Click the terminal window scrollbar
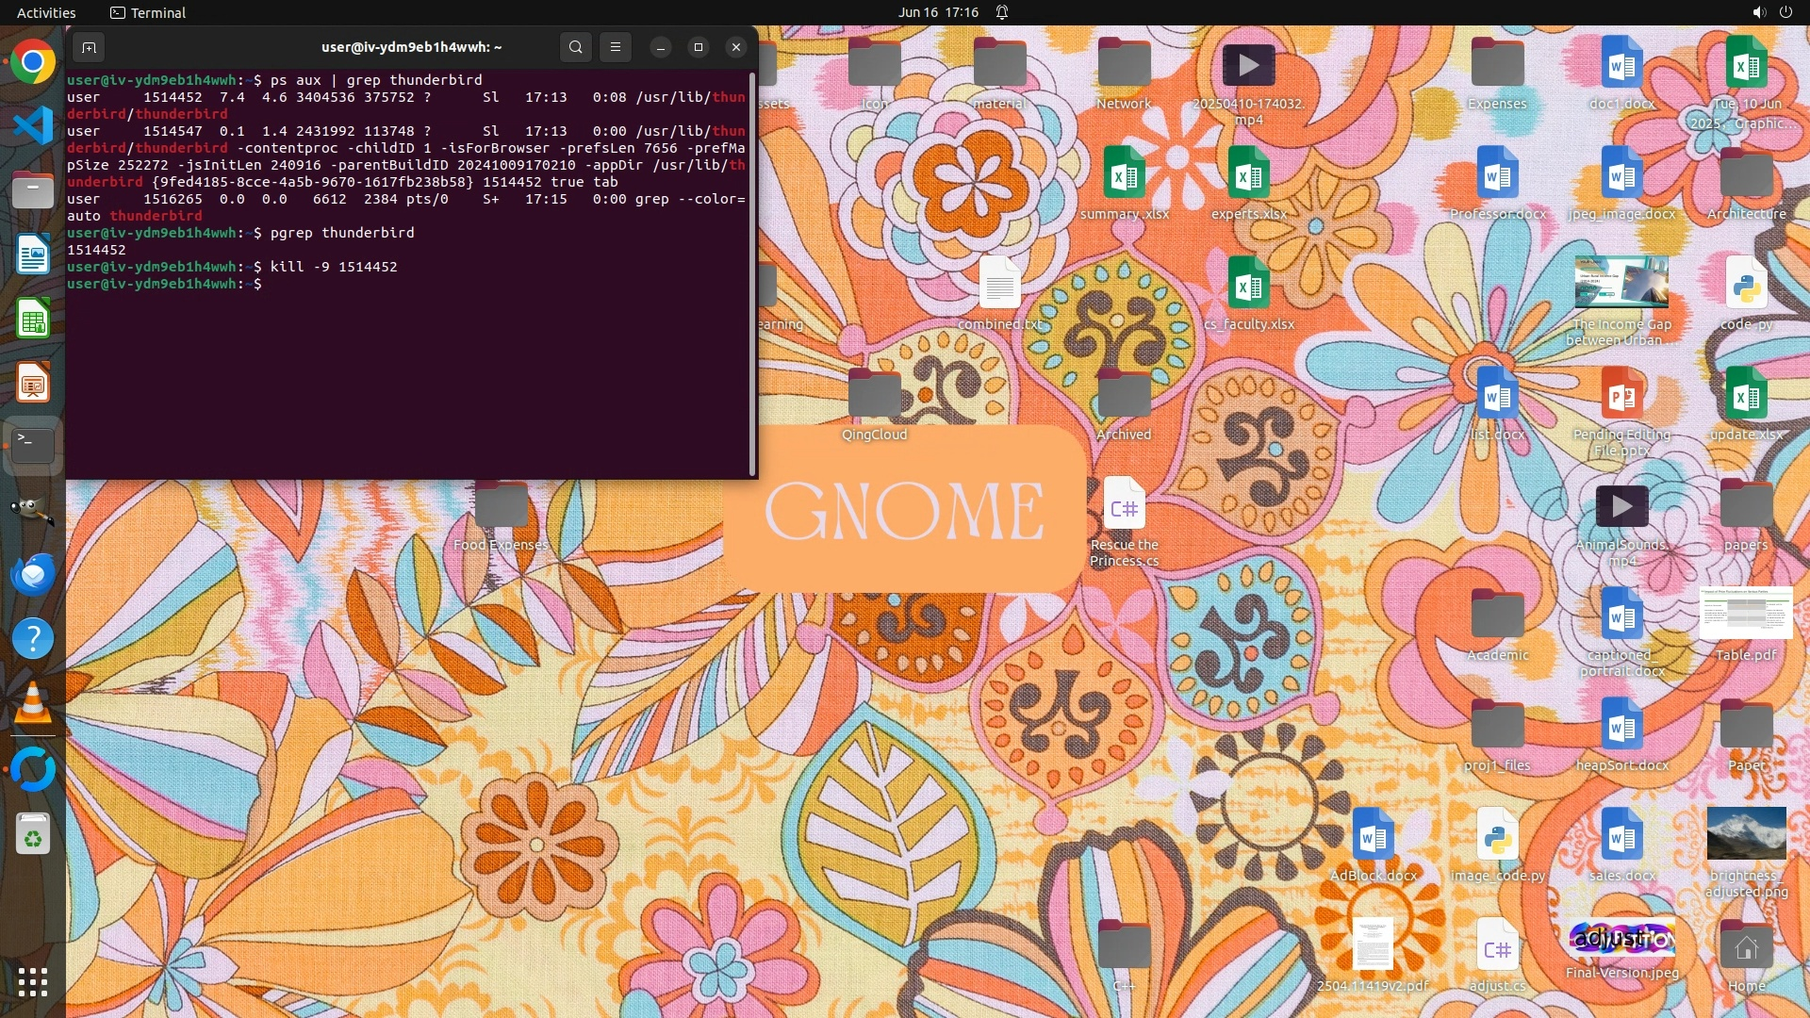Image resolution: width=1810 pixels, height=1018 pixels. point(752,273)
